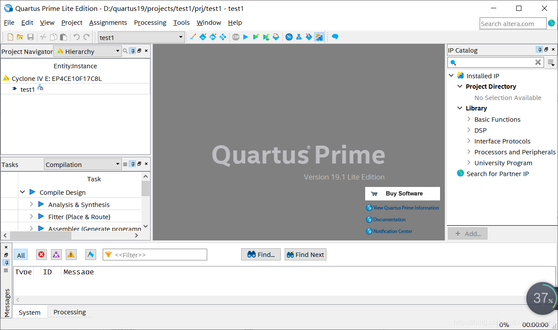This screenshot has width=558, height=330.
Task: Show only error messages red icon
Action: tap(41, 255)
